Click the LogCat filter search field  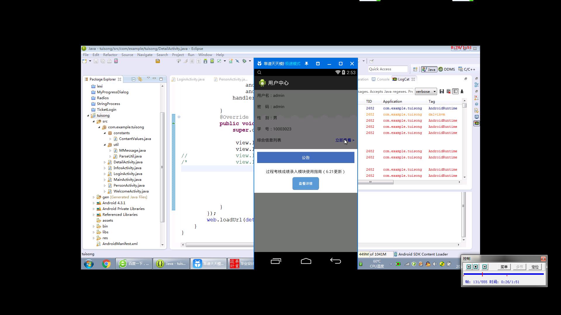pos(386,91)
